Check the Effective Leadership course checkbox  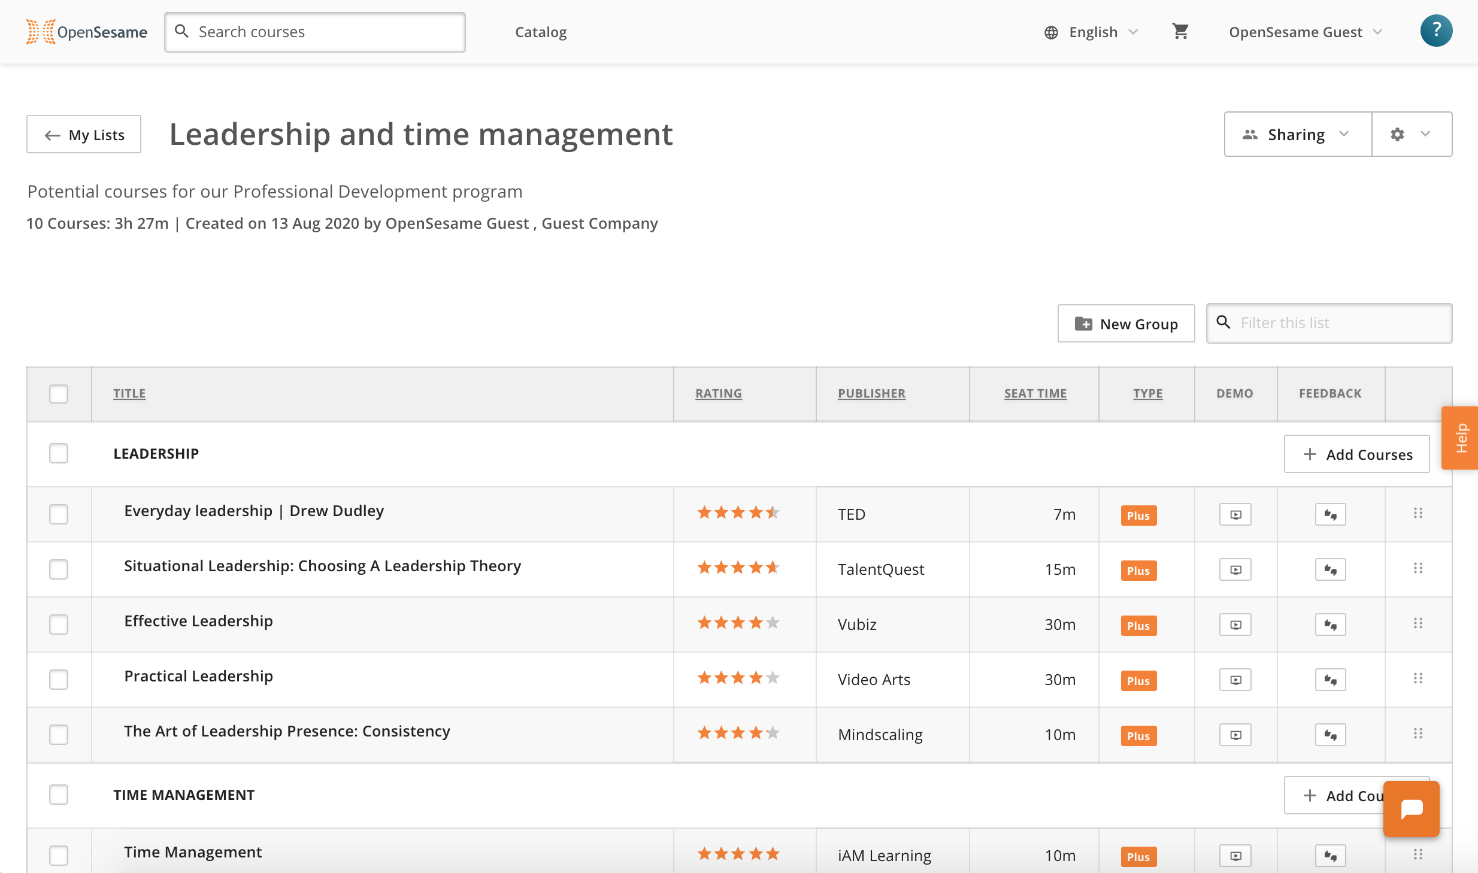(x=59, y=625)
